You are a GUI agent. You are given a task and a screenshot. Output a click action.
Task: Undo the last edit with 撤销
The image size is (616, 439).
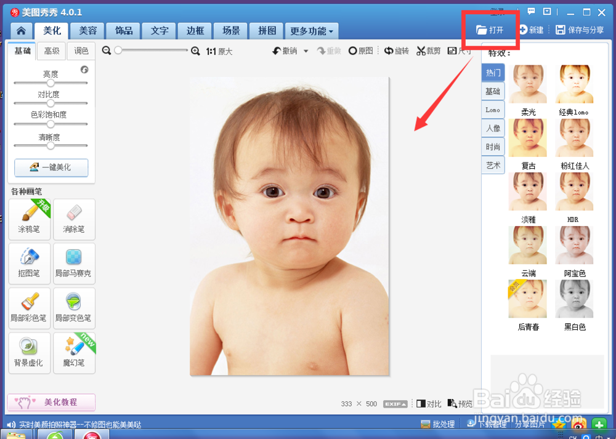point(285,50)
